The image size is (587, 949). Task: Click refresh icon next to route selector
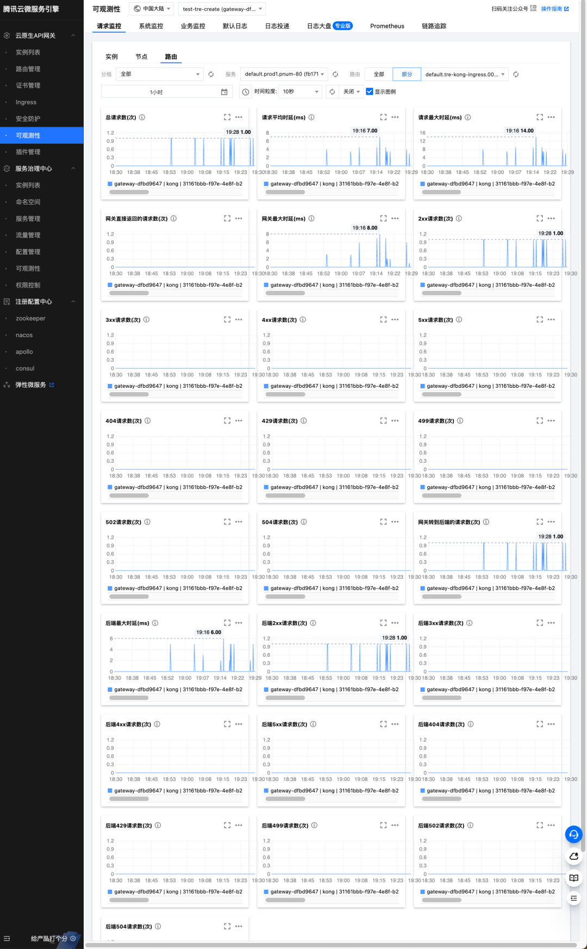(x=516, y=75)
